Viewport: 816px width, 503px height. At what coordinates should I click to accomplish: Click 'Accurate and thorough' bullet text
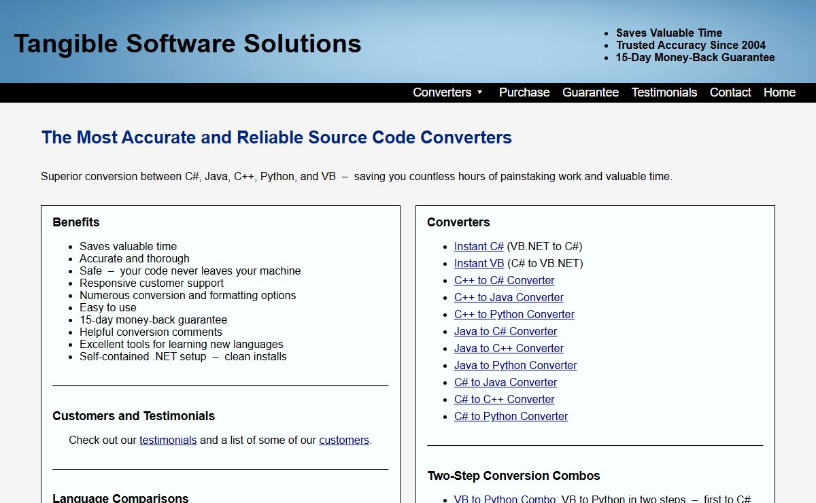tap(135, 258)
